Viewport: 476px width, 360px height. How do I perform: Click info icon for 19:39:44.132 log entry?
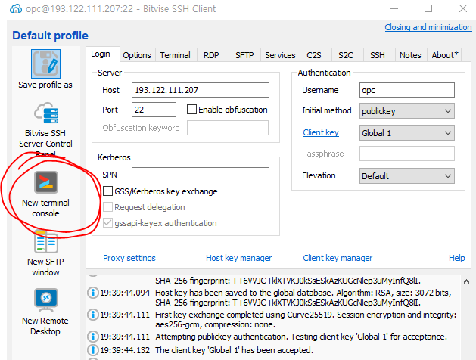[x=93, y=350]
